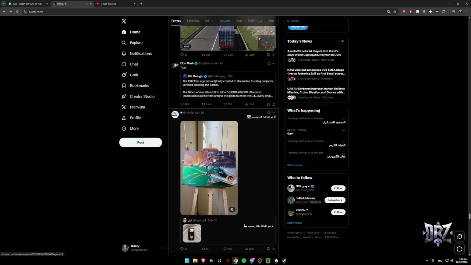The width and height of the screenshot is (471, 265).
Task: Like Elon Musk's post with 33K likes
Action: [x=228, y=104]
